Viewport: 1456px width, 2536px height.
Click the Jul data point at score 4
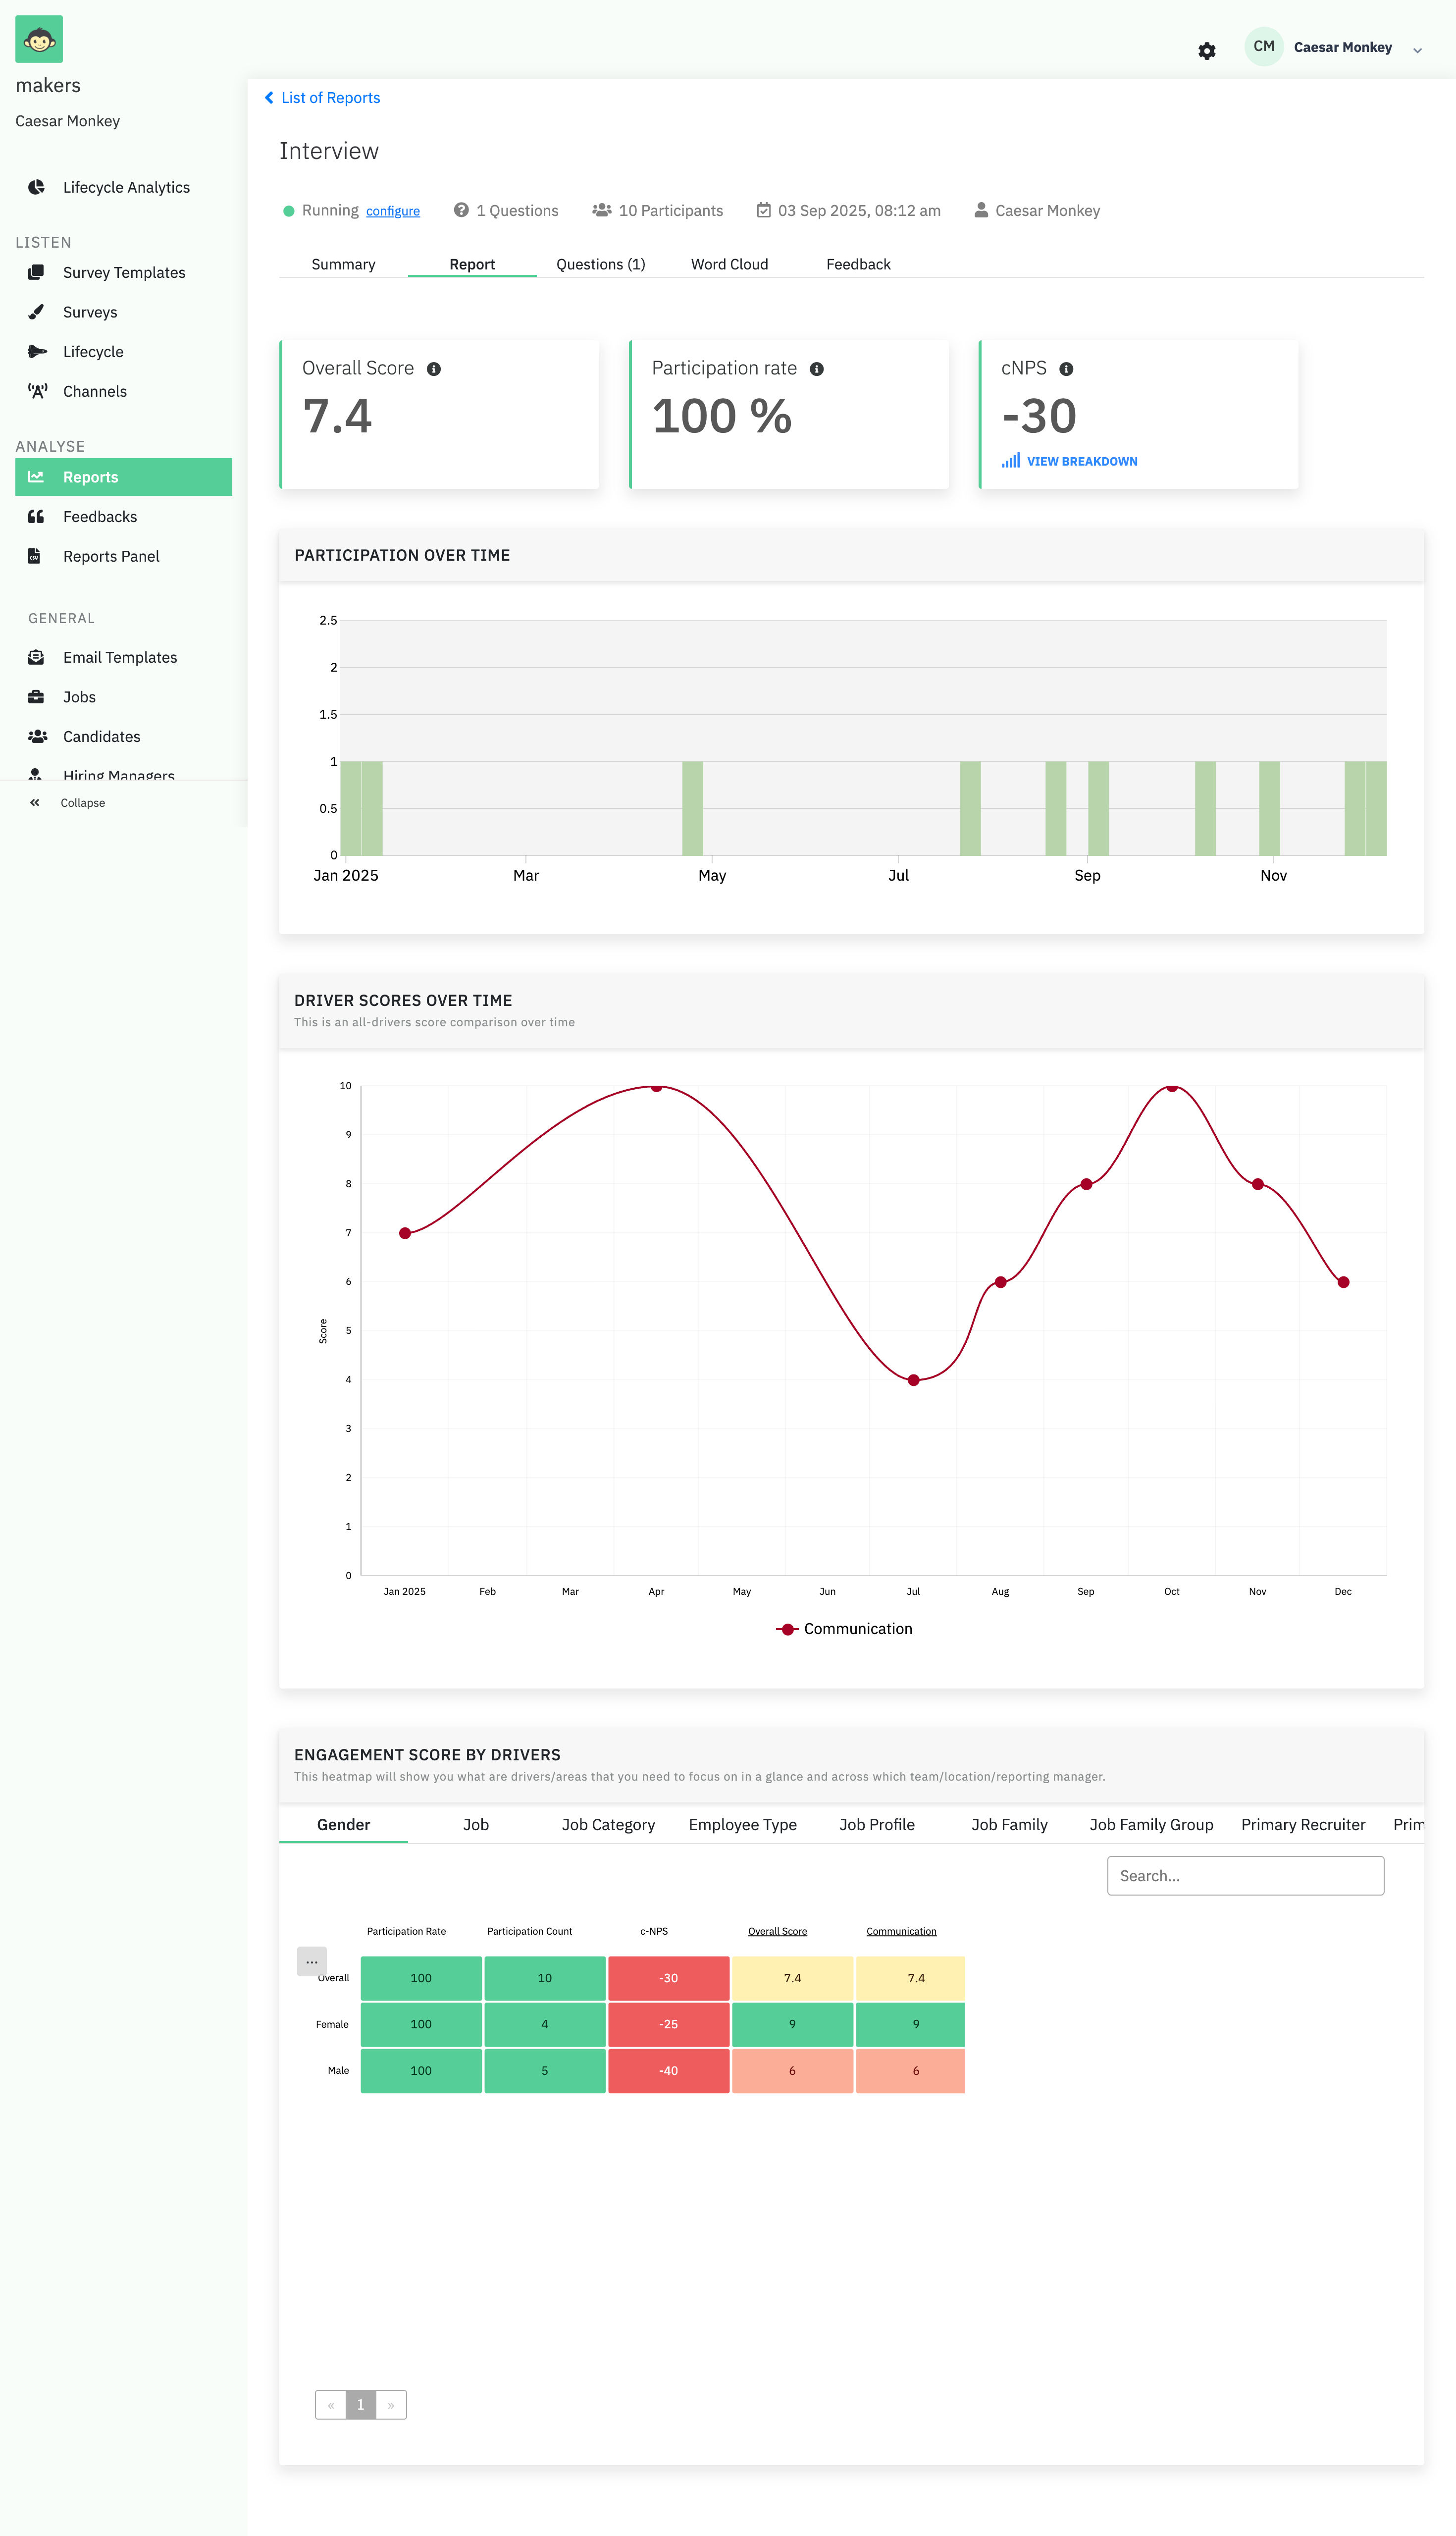(x=913, y=1380)
